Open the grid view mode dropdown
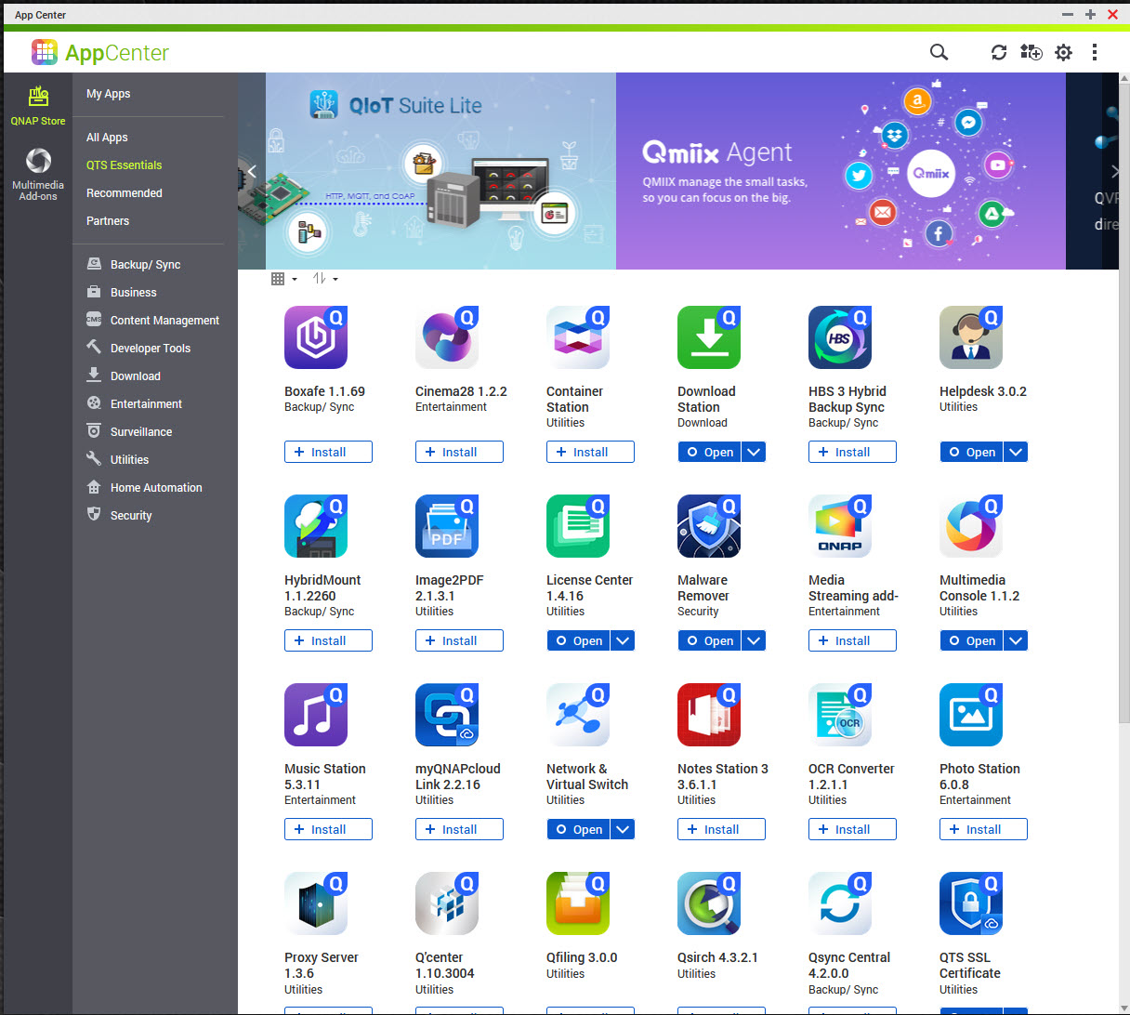 point(283,279)
